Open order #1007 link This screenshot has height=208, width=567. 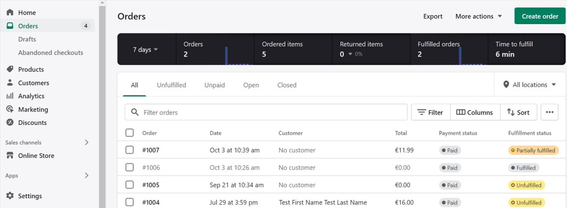tap(151, 150)
